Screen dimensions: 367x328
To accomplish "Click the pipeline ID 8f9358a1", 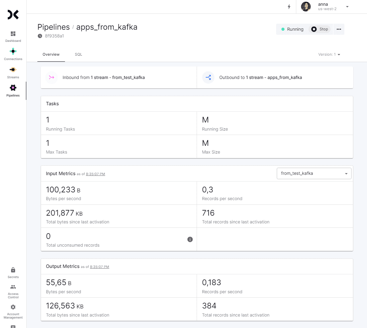I will [54, 36].
